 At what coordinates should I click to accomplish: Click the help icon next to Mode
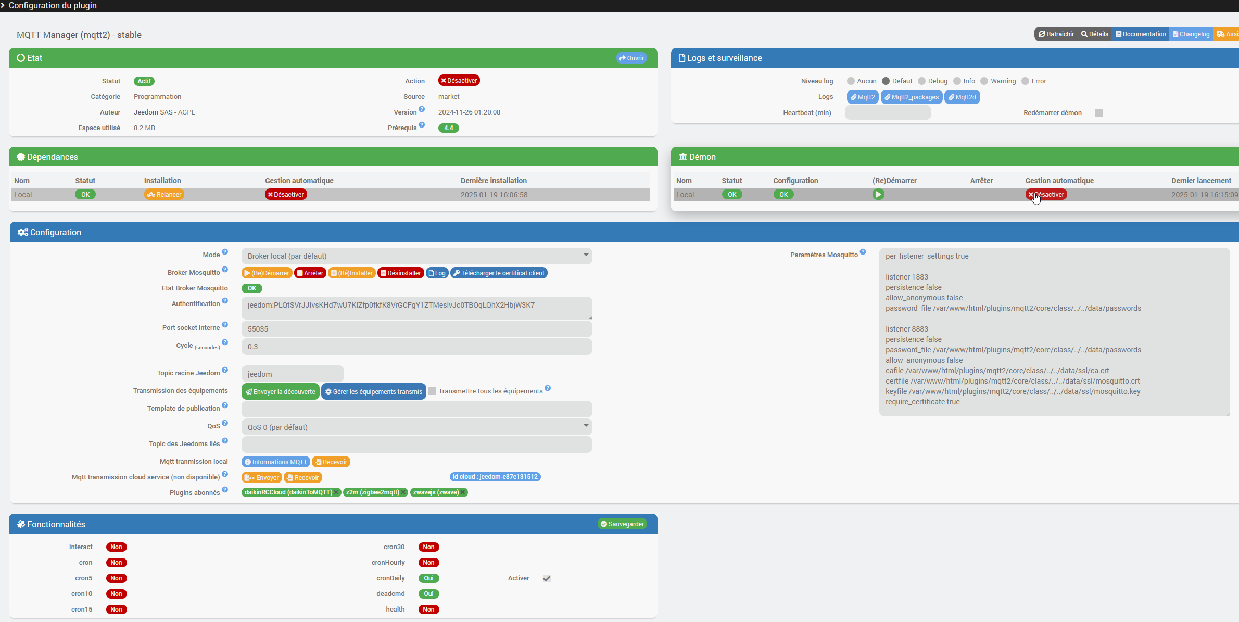(225, 252)
